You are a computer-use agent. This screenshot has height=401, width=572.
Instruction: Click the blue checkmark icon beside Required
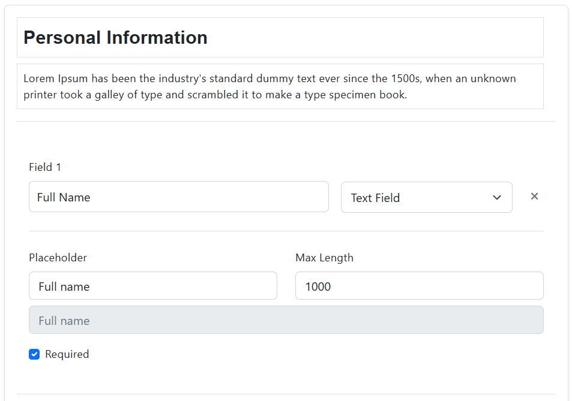pyautogui.click(x=34, y=354)
